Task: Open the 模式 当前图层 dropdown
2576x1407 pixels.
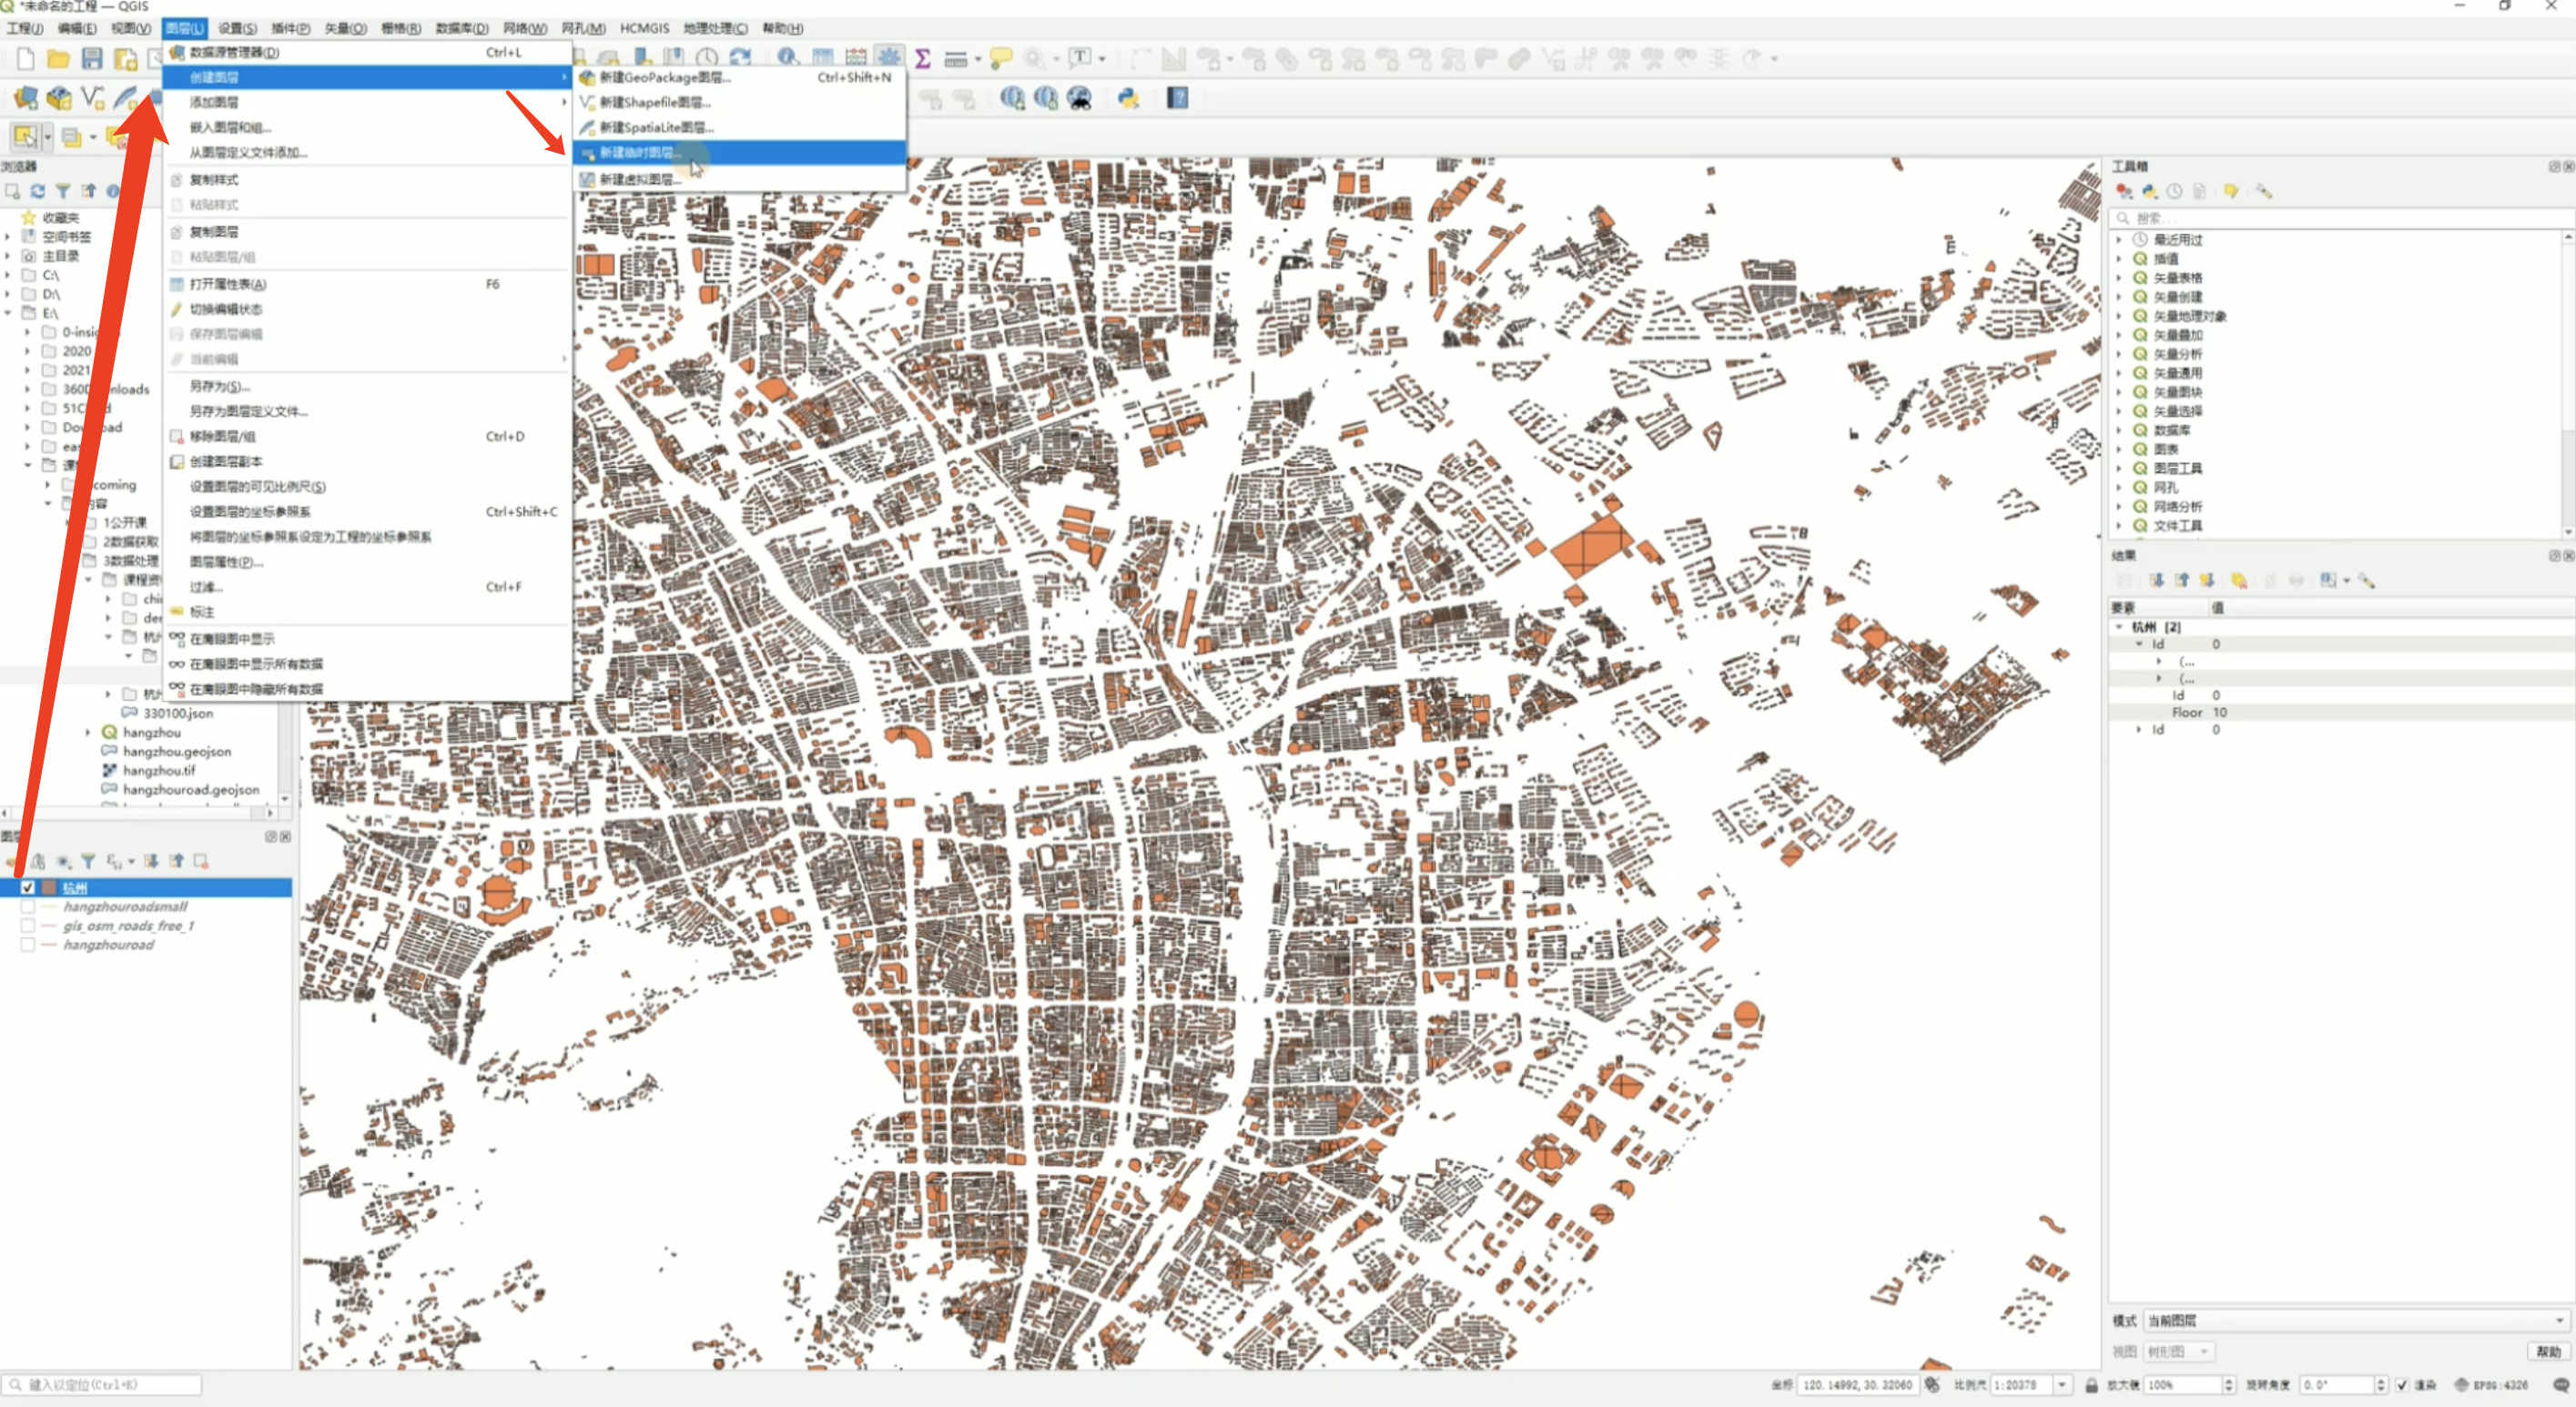Action: click(x=2356, y=1320)
